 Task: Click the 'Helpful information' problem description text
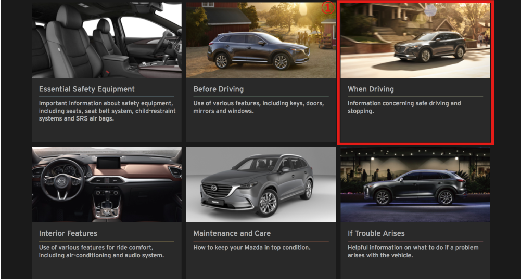pyautogui.click(x=413, y=251)
